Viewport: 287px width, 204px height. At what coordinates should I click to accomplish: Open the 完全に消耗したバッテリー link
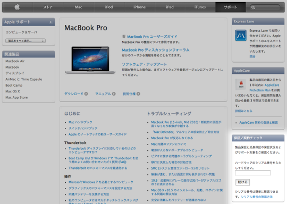click(179, 200)
